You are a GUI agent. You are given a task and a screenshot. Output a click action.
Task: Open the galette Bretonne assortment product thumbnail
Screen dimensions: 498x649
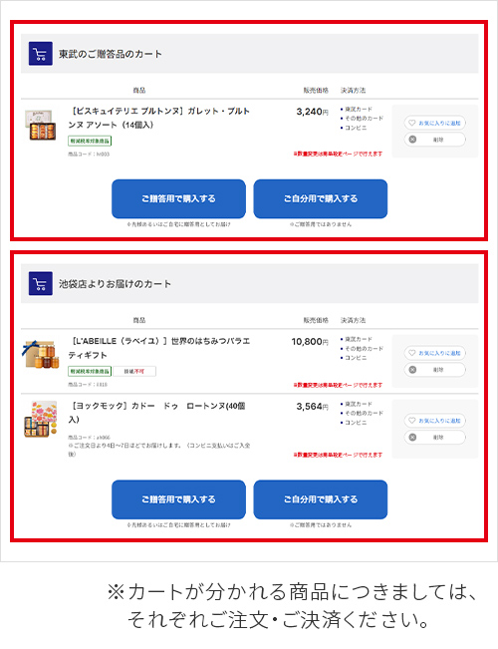click(40, 125)
